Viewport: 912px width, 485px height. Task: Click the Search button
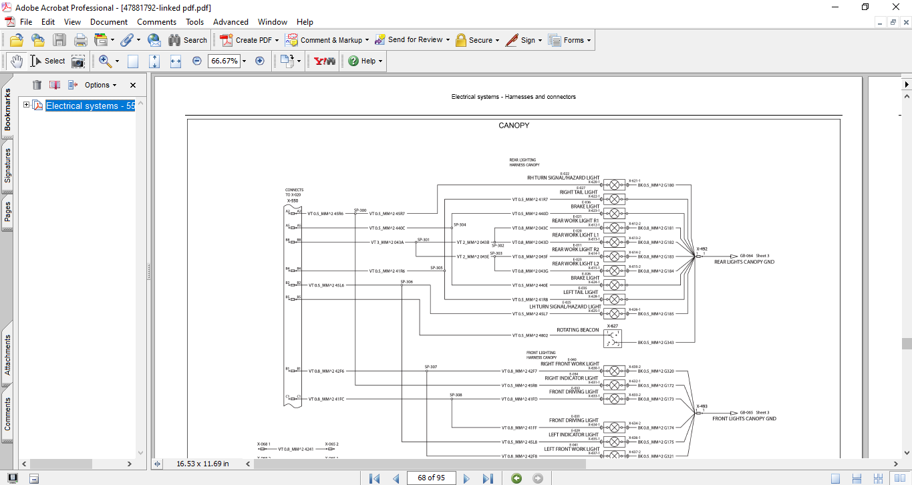pyautogui.click(x=188, y=40)
